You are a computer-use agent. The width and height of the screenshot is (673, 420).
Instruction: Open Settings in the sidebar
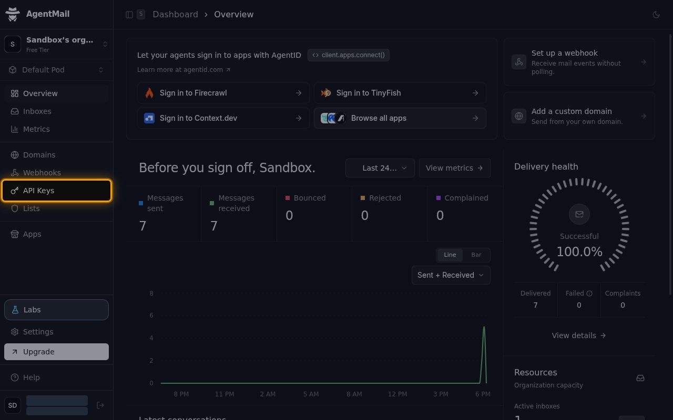tap(57, 332)
